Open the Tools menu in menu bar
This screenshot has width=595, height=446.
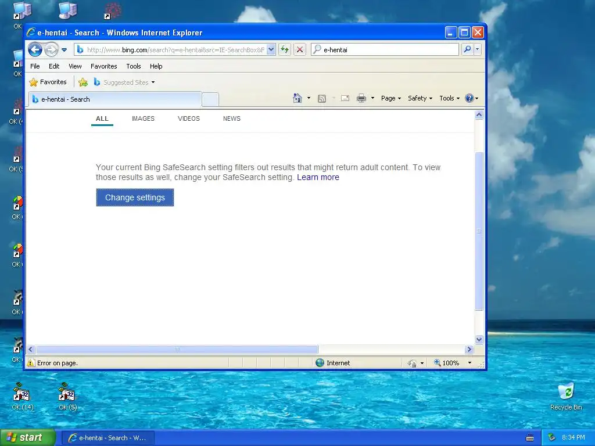[134, 66]
